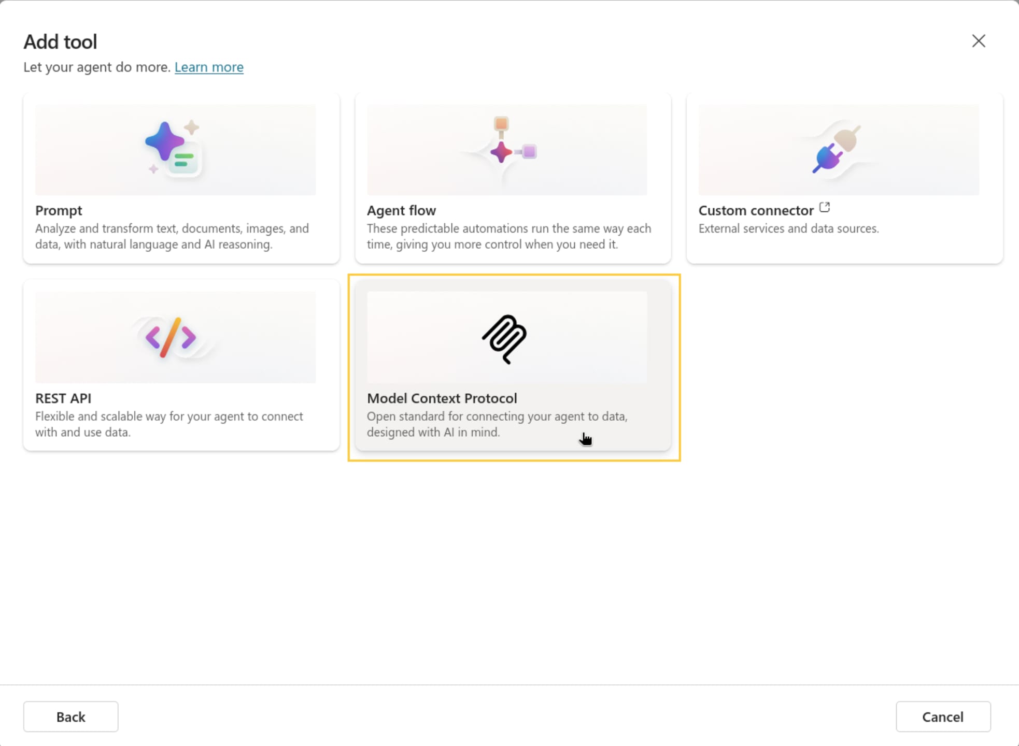This screenshot has width=1019, height=746.
Task: Choose the Model Context Protocol title
Action: [x=442, y=398]
